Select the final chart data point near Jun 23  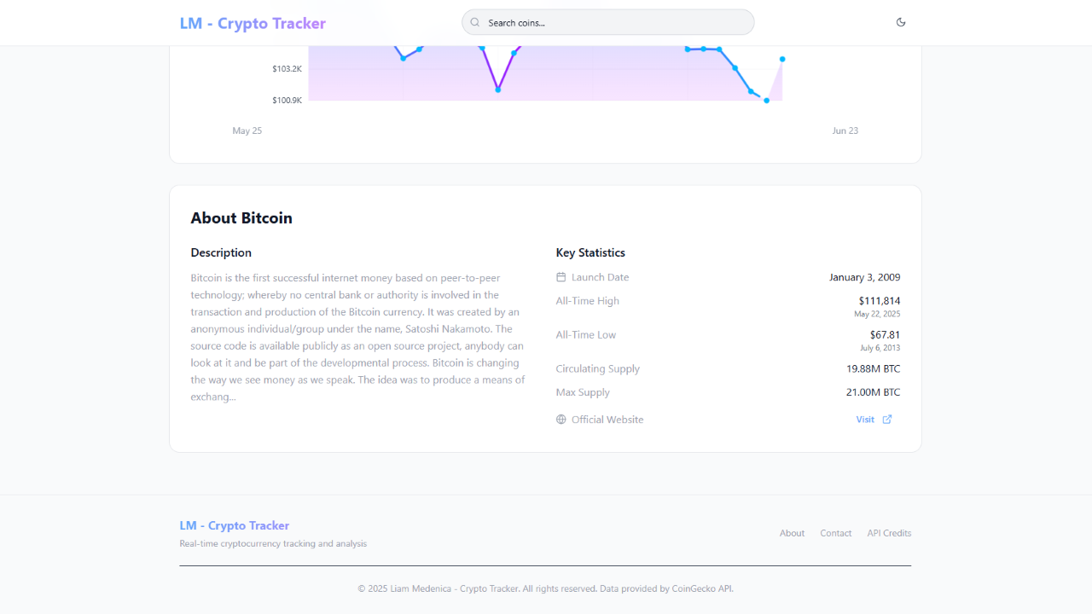[782, 59]
